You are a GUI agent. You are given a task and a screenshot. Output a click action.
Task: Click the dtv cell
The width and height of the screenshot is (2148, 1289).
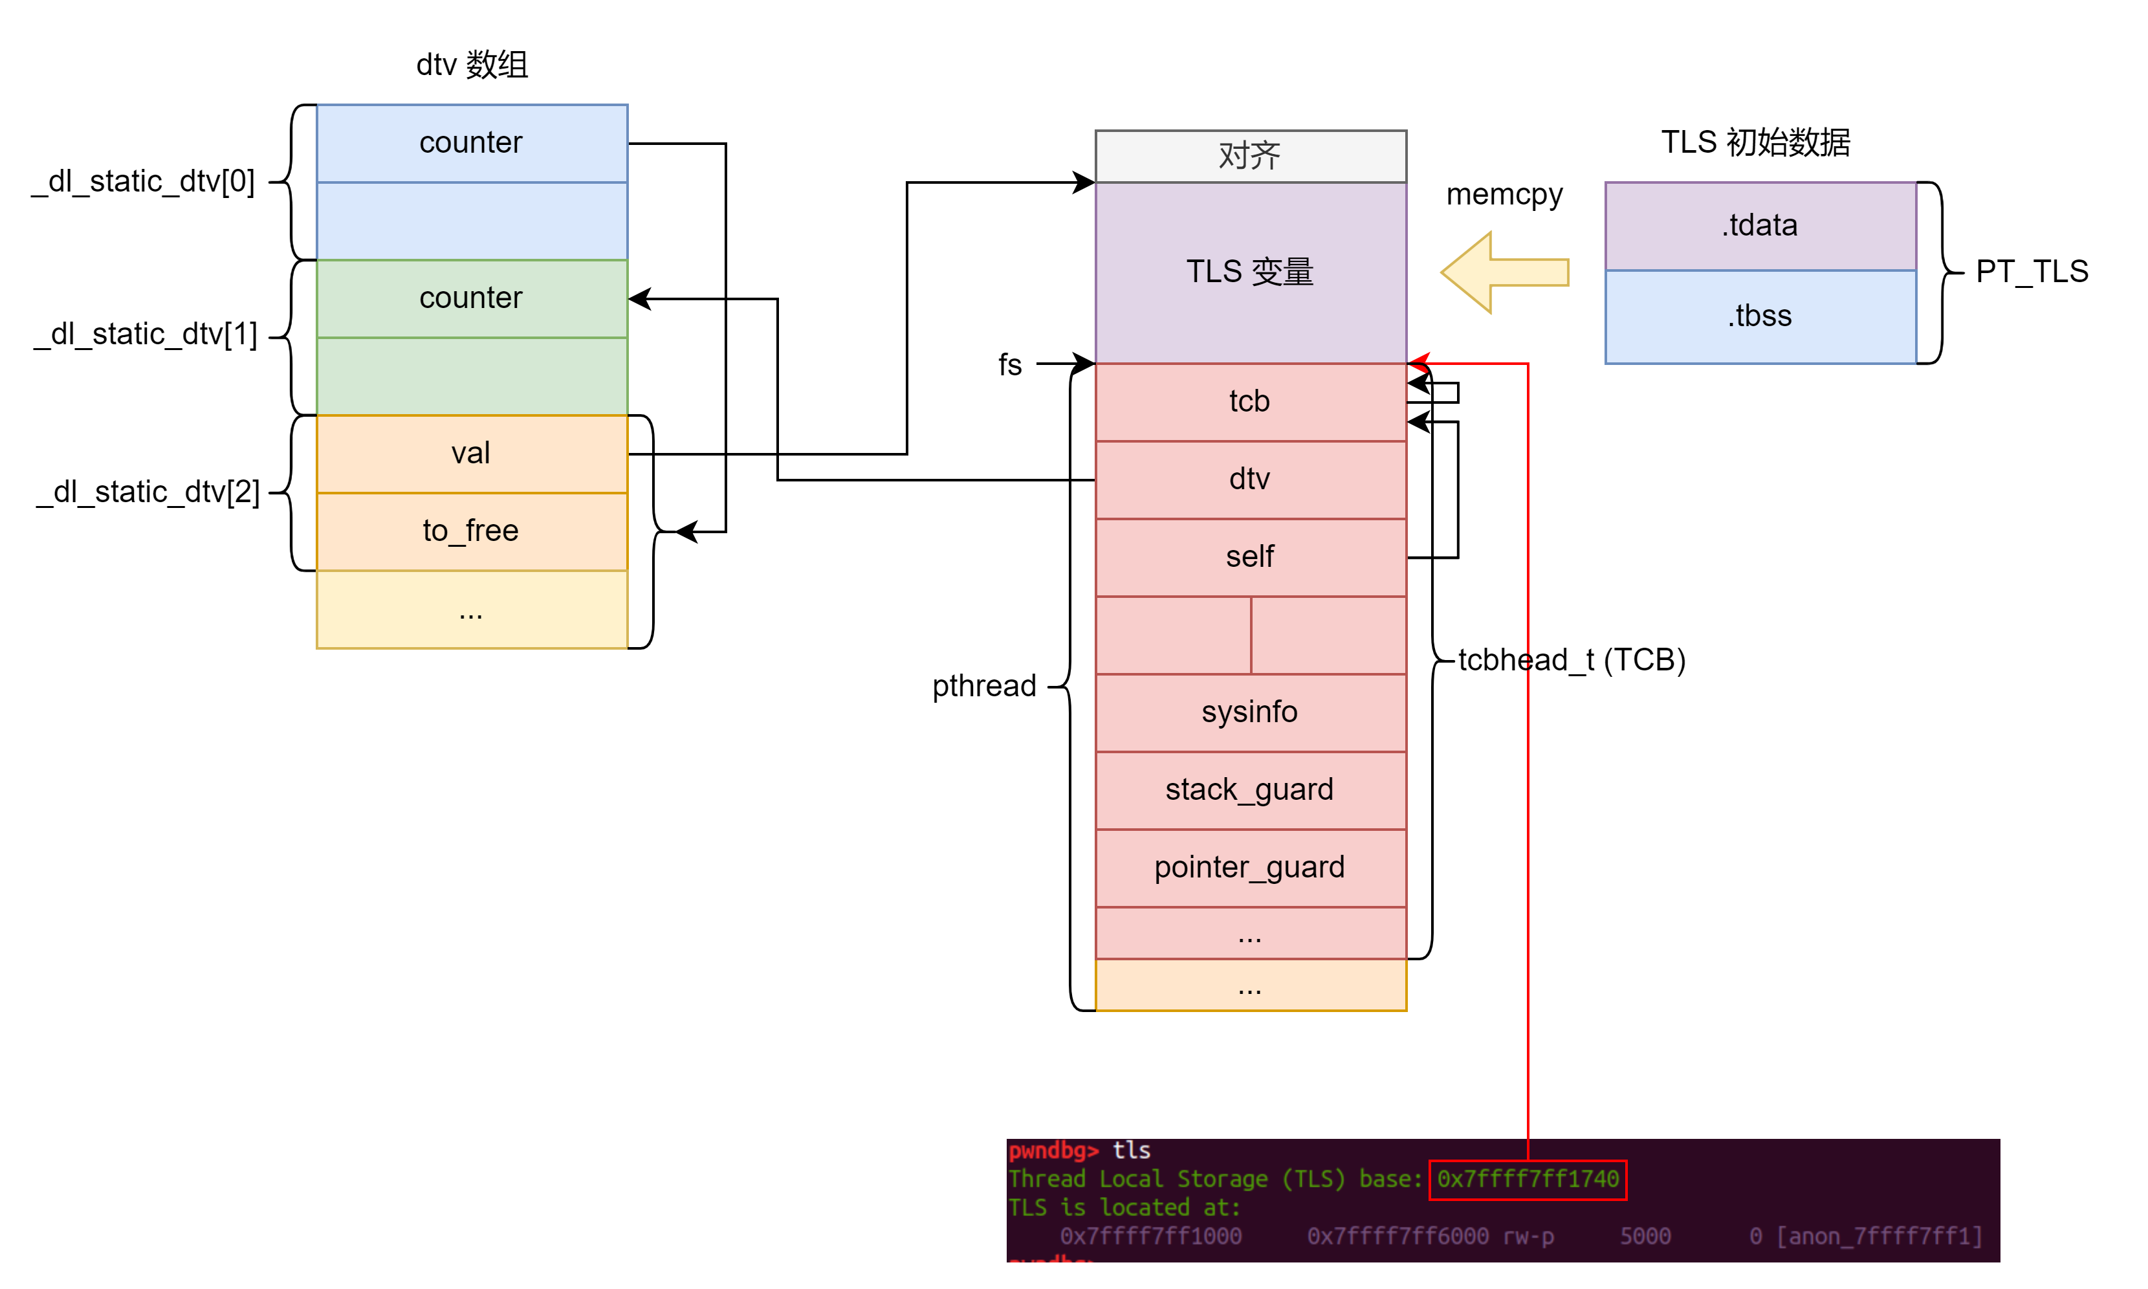(1250, 479)
